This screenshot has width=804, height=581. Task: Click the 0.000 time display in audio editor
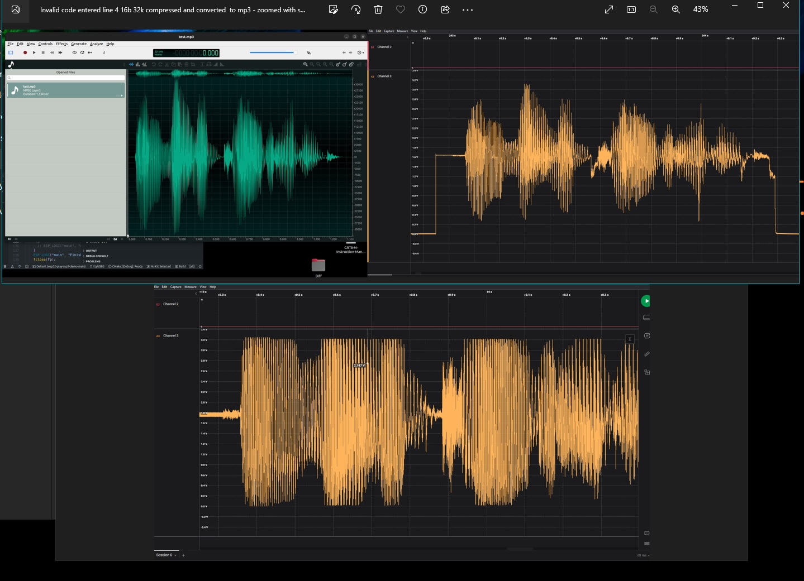(x=186, y=53)
